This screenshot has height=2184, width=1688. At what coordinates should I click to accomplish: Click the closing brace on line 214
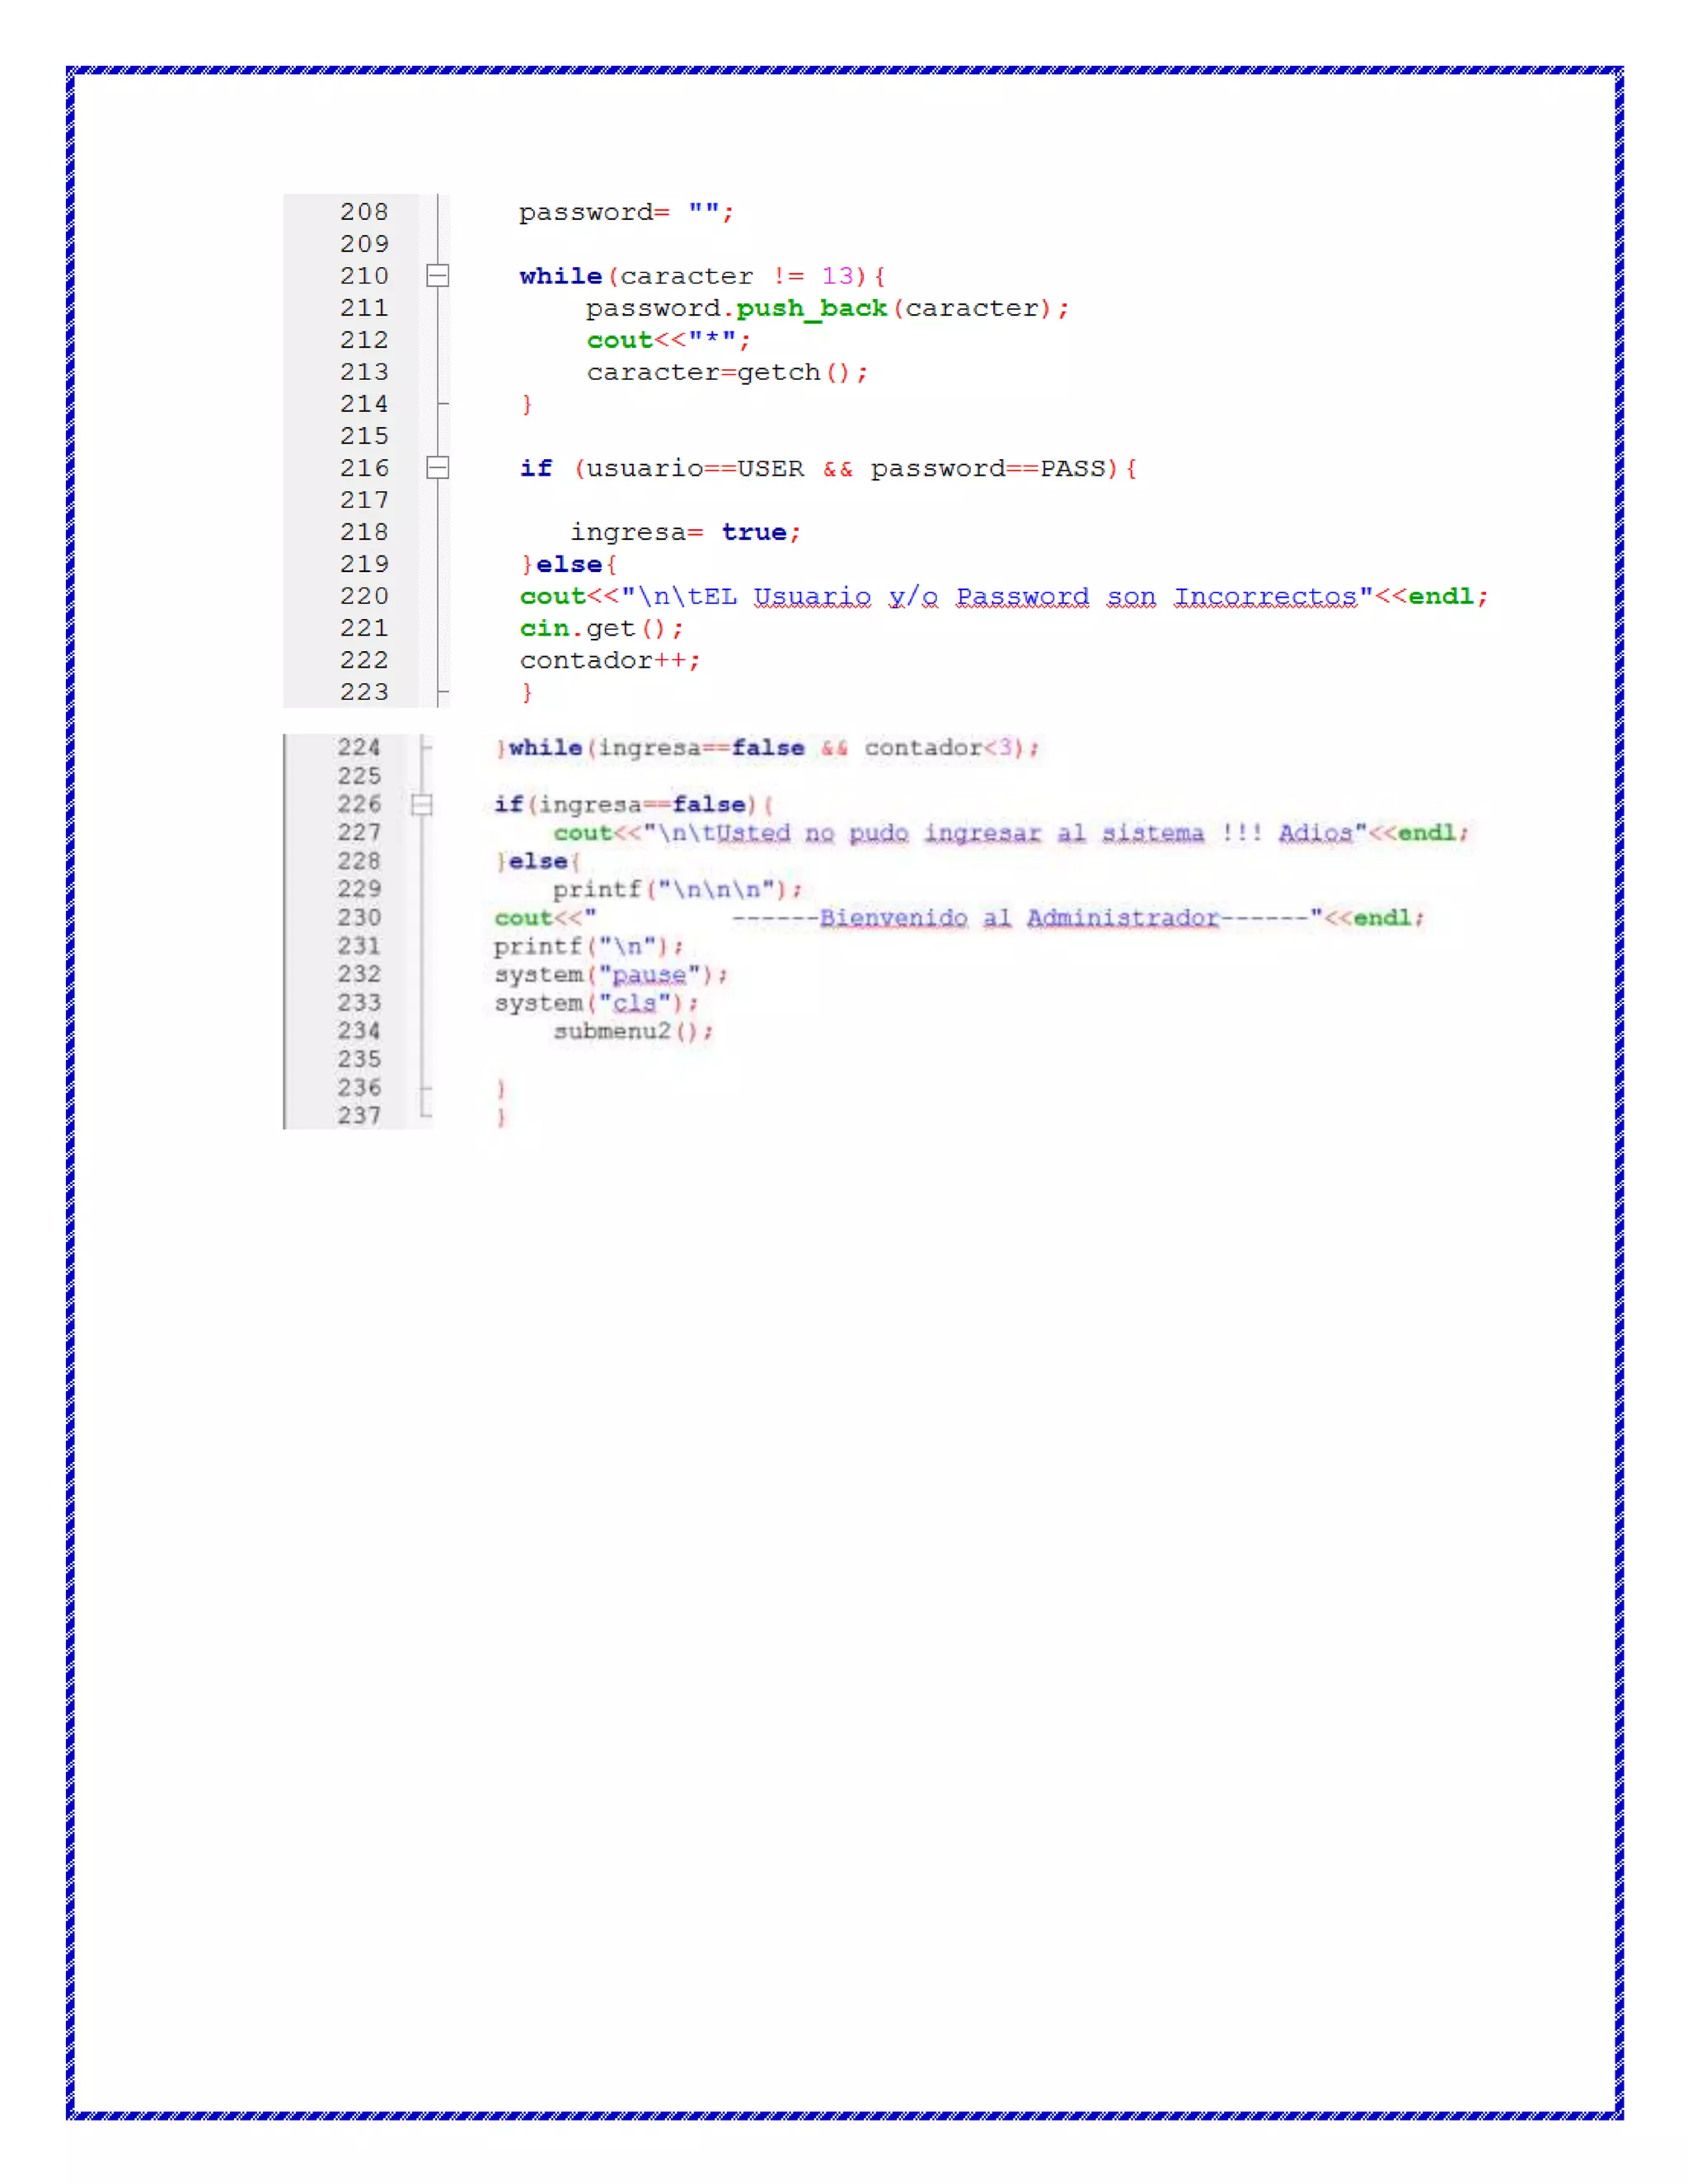point(527,404)
